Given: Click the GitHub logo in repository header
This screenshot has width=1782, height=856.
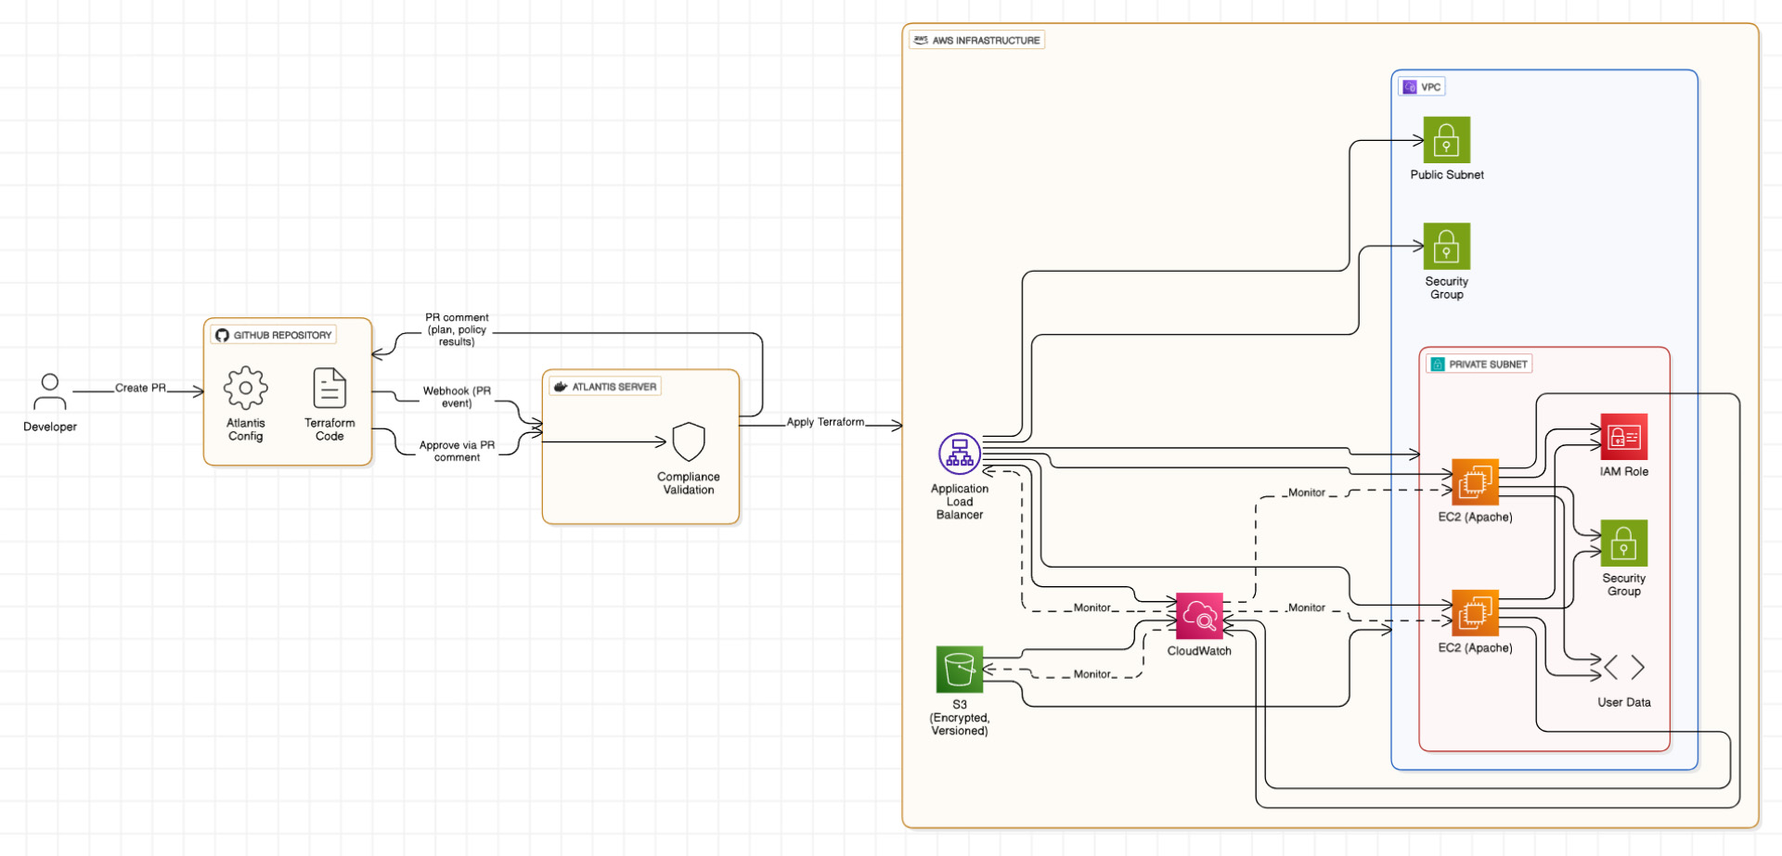Looking at the screenshot, I should (x=222, y=336).
